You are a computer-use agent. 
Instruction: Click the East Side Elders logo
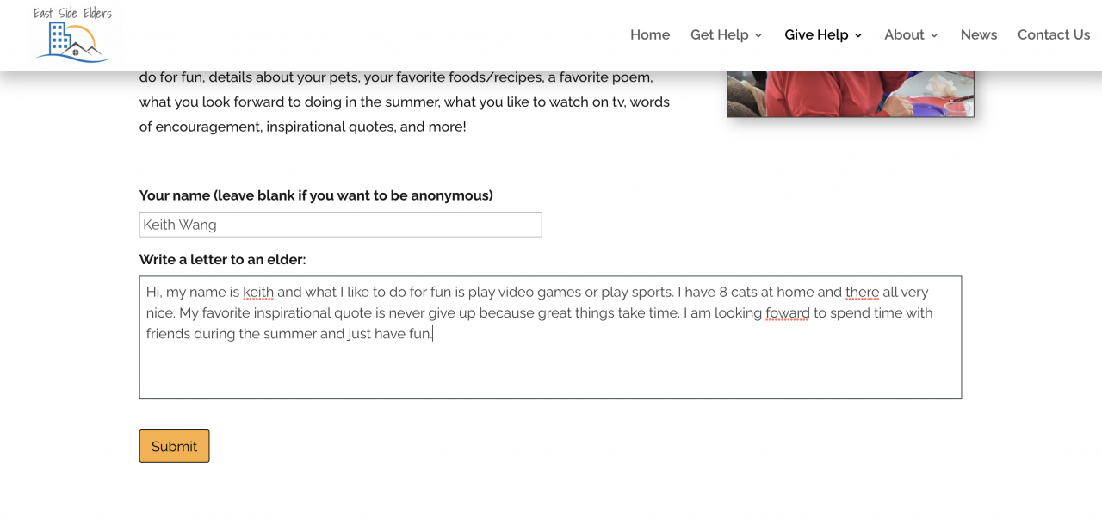coord(73,35)
